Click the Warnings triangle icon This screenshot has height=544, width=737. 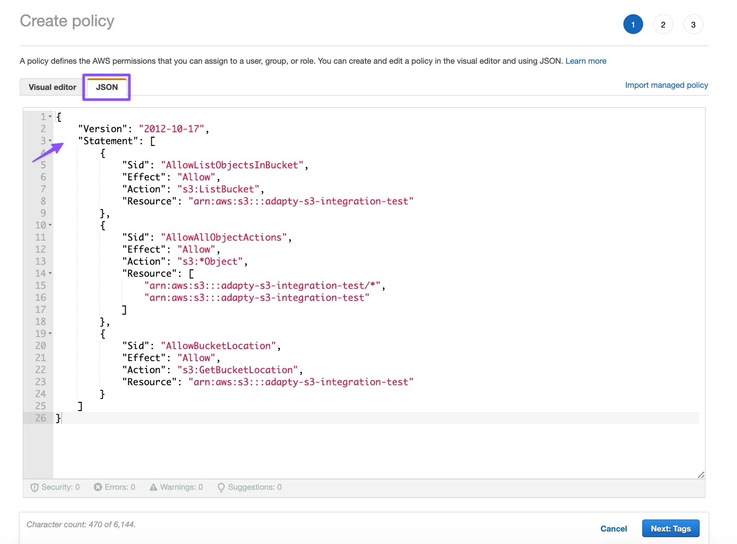[x=153, y=487]
